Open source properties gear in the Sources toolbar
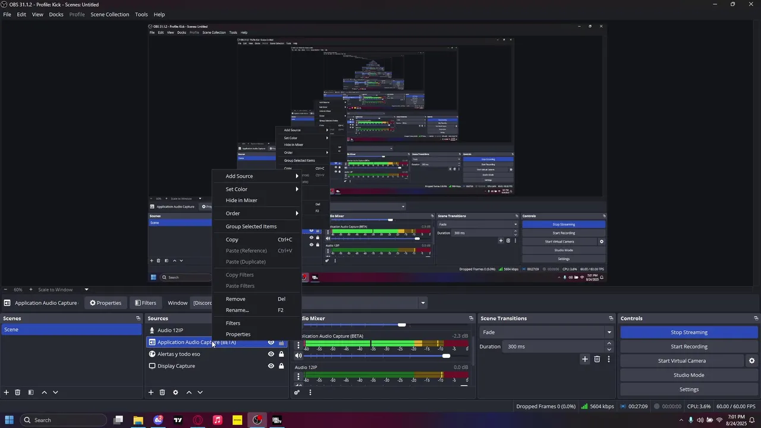The height and width of the screenshot is (428, 761). tap(175, 392)
